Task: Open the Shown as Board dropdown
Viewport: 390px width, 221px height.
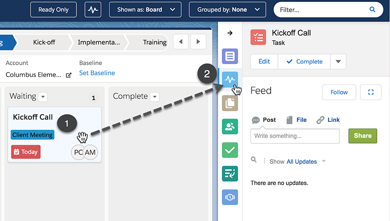Action: point(145,10)
